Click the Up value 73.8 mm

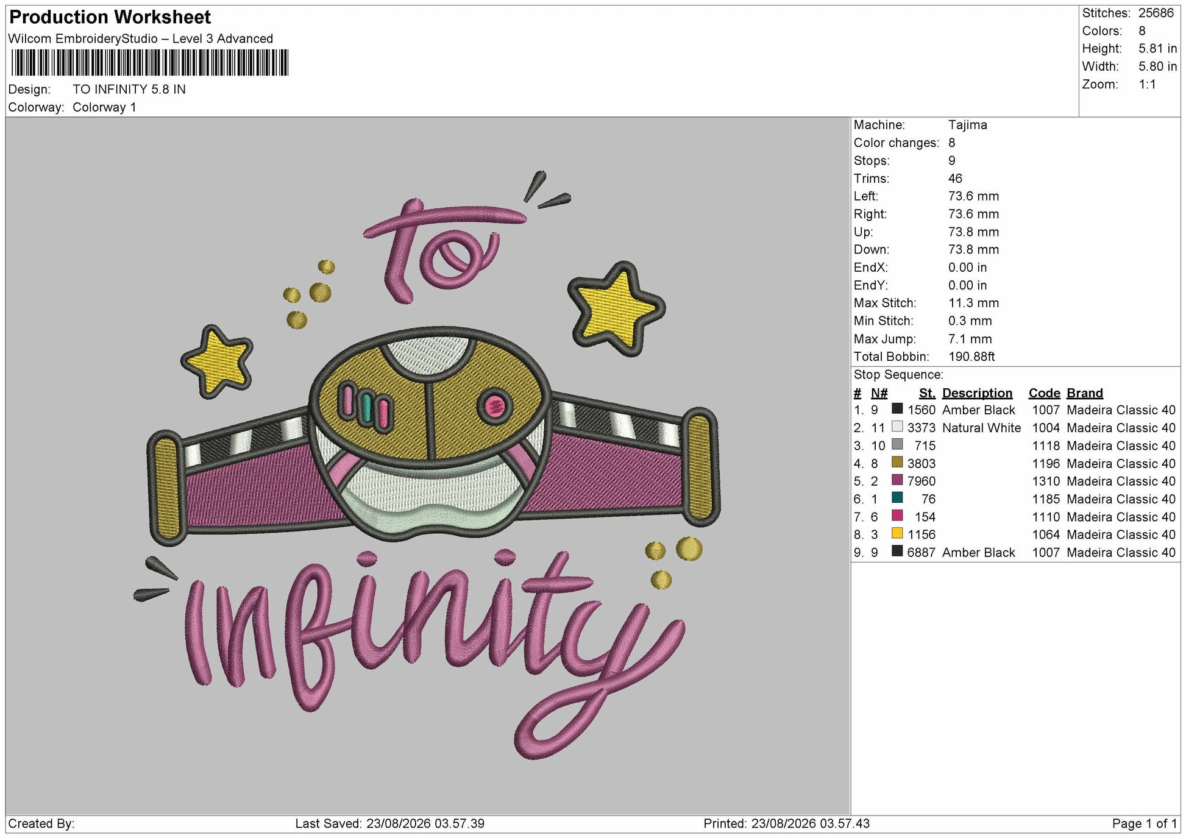coord(973,232)
